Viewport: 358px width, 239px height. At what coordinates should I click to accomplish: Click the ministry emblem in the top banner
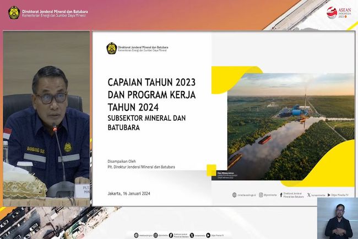(13, 12)
